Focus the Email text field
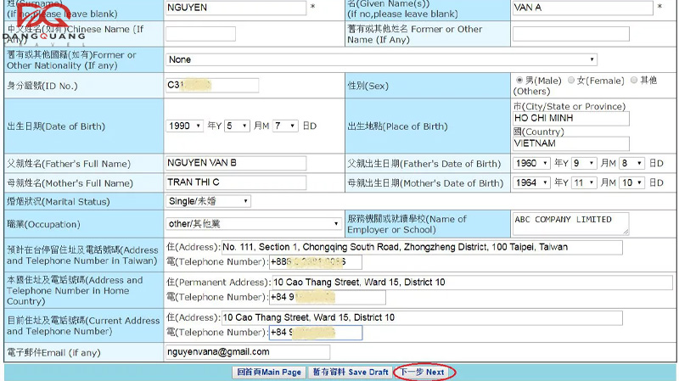 247,351
